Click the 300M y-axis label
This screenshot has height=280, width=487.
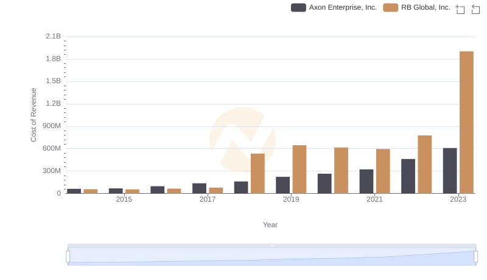point(52,171)
